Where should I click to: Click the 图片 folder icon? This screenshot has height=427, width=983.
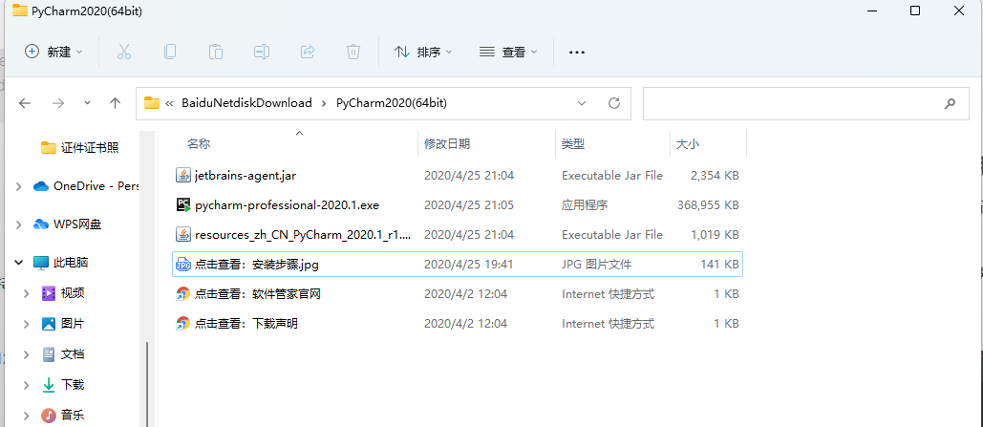pos(49,324)
